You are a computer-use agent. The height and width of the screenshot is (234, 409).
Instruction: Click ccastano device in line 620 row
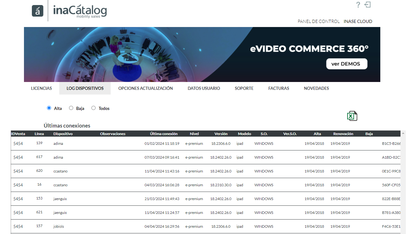(61, 171)
